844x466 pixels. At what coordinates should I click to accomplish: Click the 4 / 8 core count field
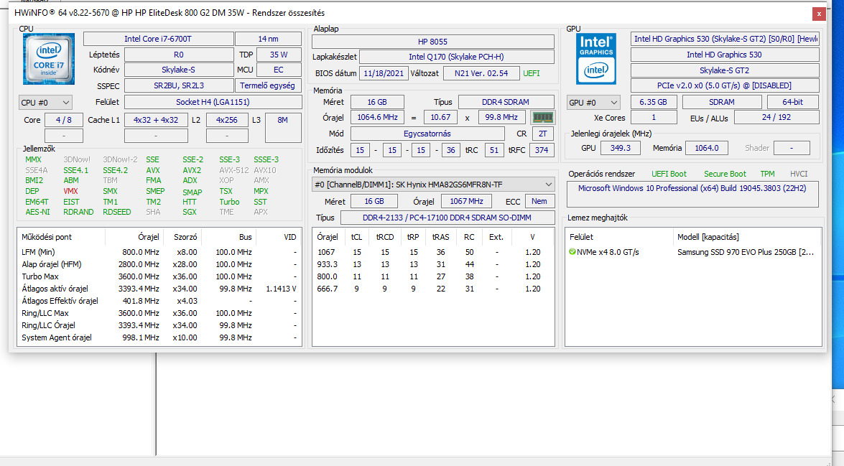click(x=63, y=120)
